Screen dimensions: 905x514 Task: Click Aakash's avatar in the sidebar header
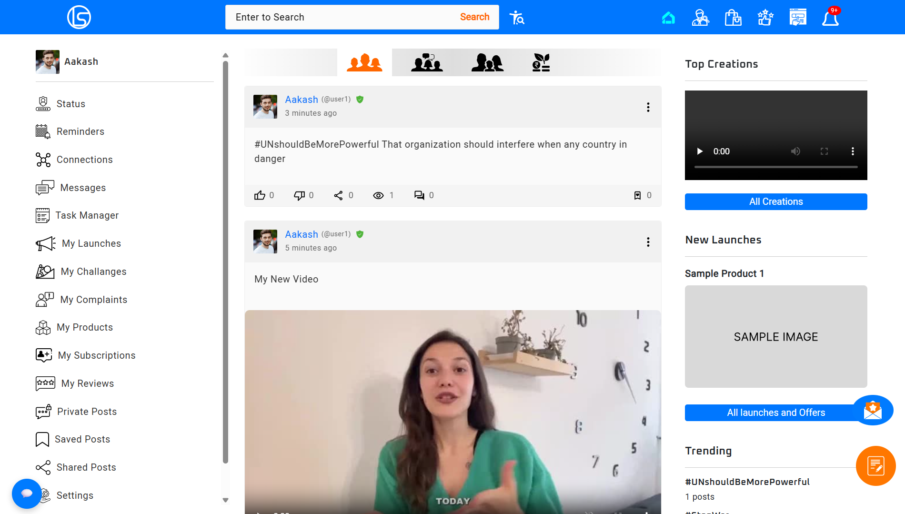click(x=48, y=62)
